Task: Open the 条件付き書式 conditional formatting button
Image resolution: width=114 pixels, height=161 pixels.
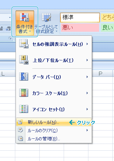Action: (25, 23)
